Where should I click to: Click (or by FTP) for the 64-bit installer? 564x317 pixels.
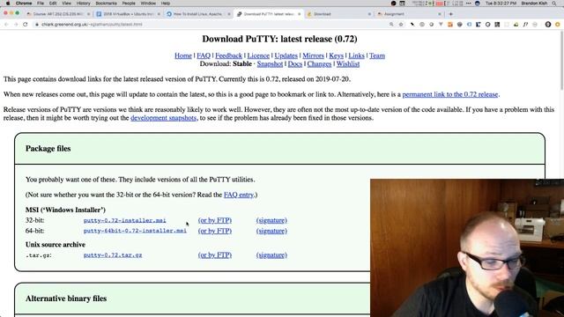215,231
